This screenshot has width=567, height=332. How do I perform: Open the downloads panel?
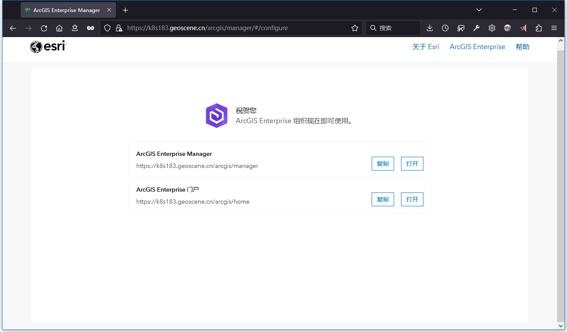429,28
